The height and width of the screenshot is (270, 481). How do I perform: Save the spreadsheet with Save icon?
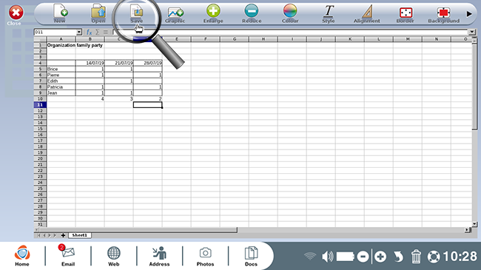coord(136,13)
